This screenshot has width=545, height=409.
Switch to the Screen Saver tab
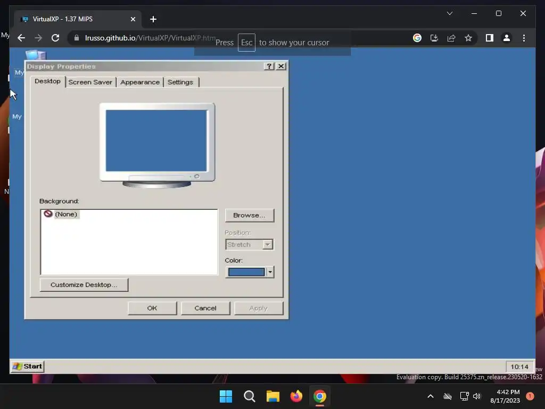pos(90,82)
